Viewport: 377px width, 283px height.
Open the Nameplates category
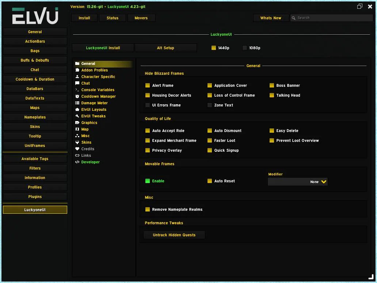point(35,117)
